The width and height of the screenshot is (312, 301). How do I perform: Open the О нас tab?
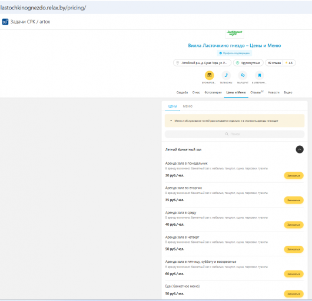(x=196, y=92)
